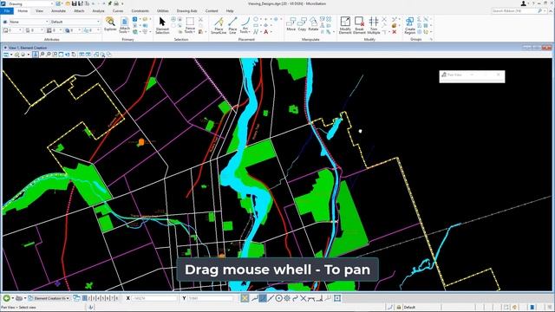Select the Element Selection tool
The image size is (555, 312).
click(162, 25)
